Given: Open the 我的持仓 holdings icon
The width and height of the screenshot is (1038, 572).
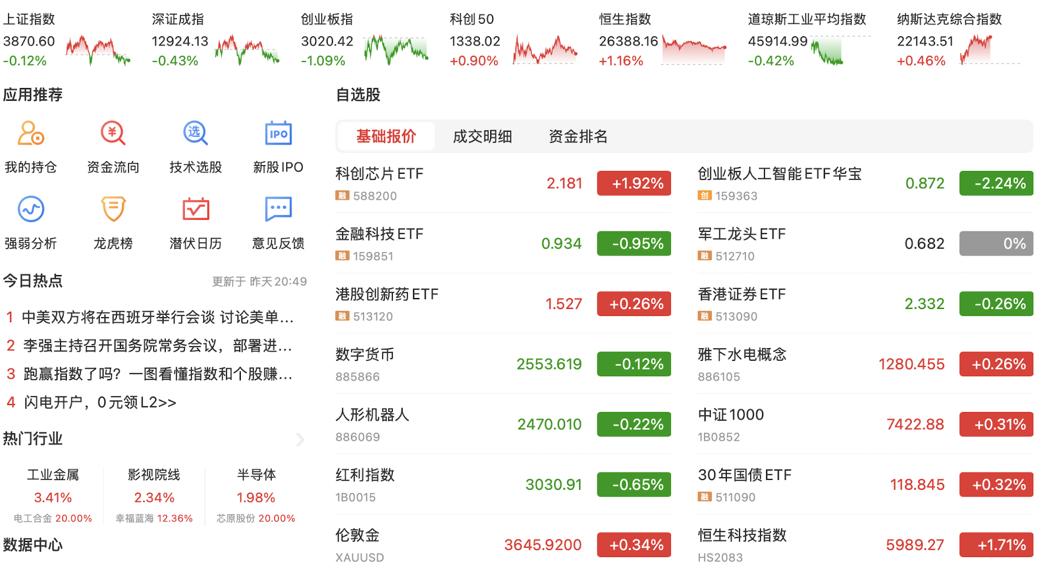Looking at the screenshot, I should [x=31, y=134].
